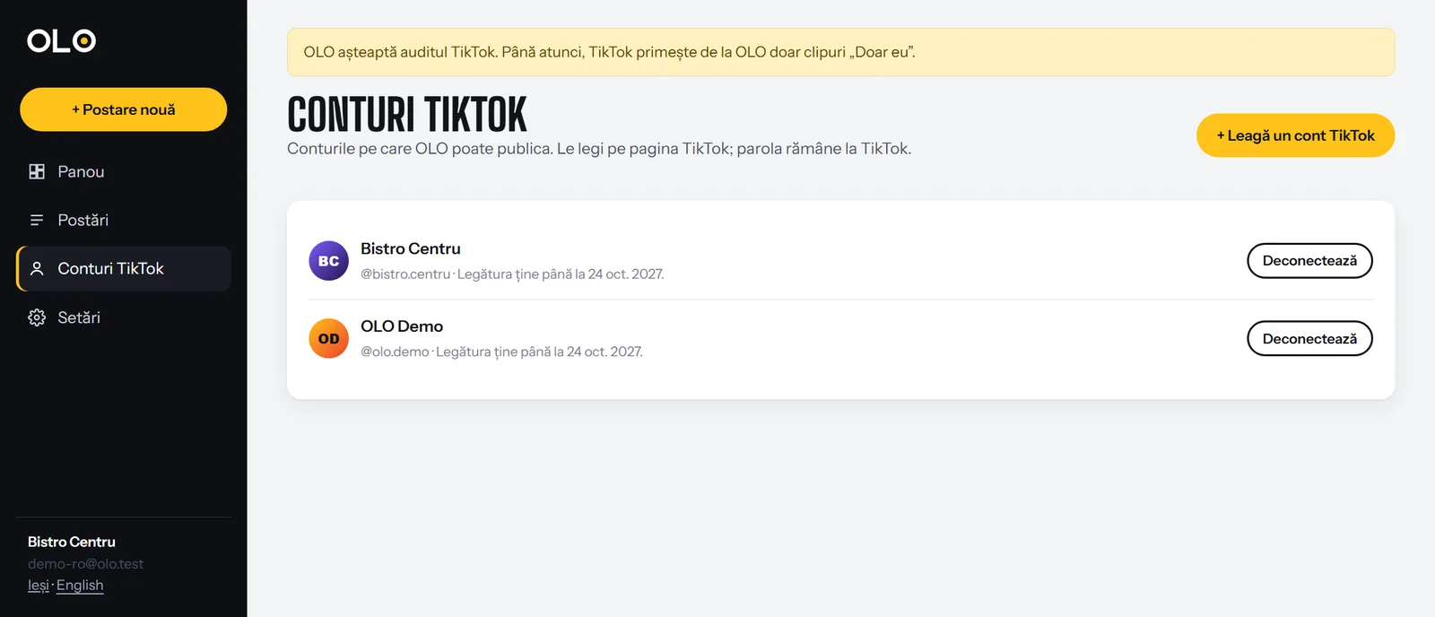The width and height of the screenshot is (1435, 617).
Task: Disconnect the OLO Demo account
Action: 1309,338
